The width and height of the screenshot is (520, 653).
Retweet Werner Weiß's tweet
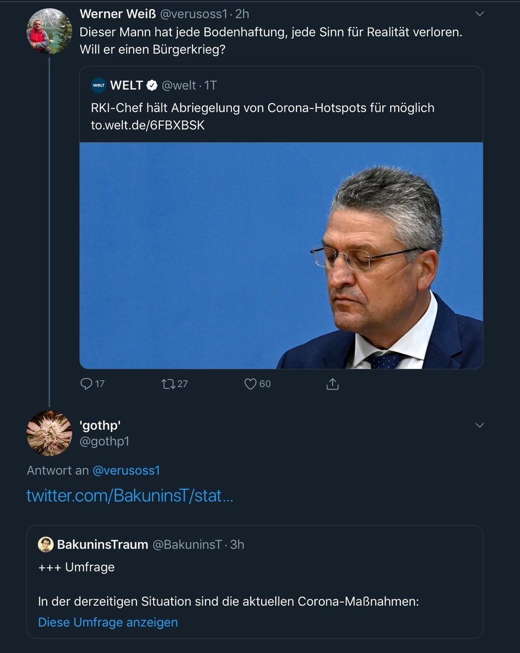pyautogui.click(x=168, y=384)
